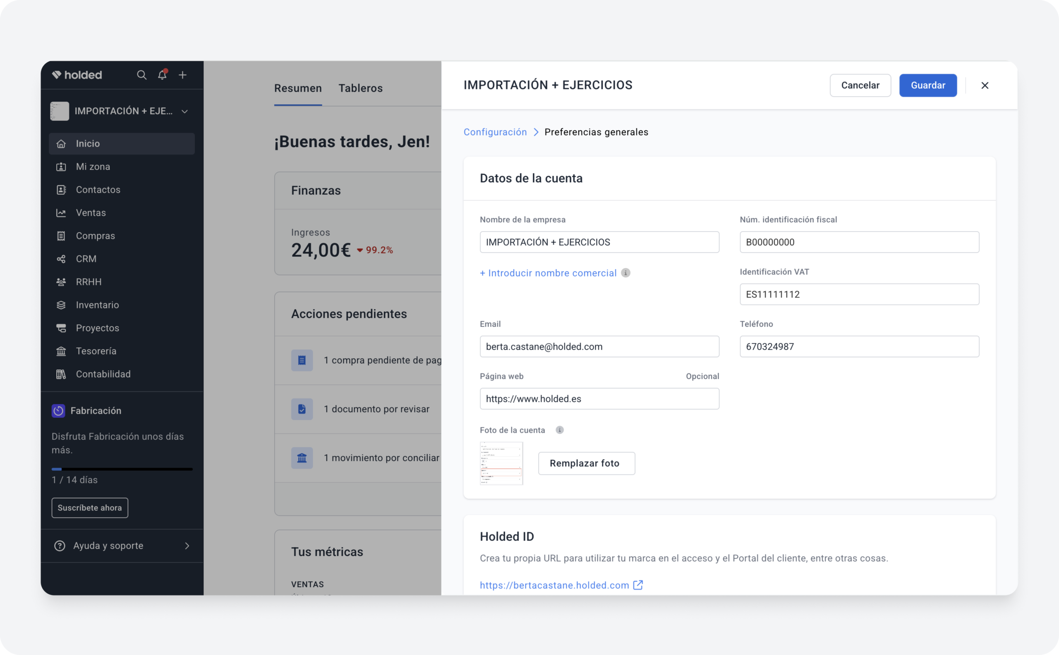The image size is (1059, 655).
Task: Open bertacastane.holded.com link
Action: pos(554,585)
